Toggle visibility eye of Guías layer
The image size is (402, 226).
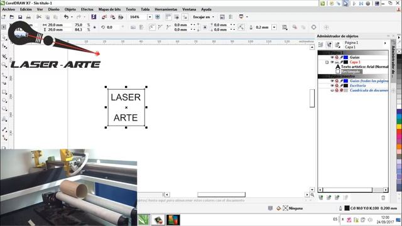[x=332, y=57]
